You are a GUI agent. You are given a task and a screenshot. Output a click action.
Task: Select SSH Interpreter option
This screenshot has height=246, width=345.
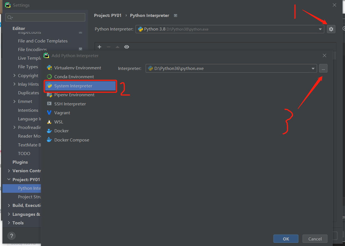click(70, 104)
